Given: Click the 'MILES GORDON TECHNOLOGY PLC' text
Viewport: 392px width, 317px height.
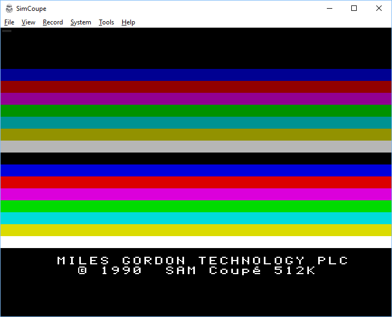Looking at the screenshot, I should (203, 261).
